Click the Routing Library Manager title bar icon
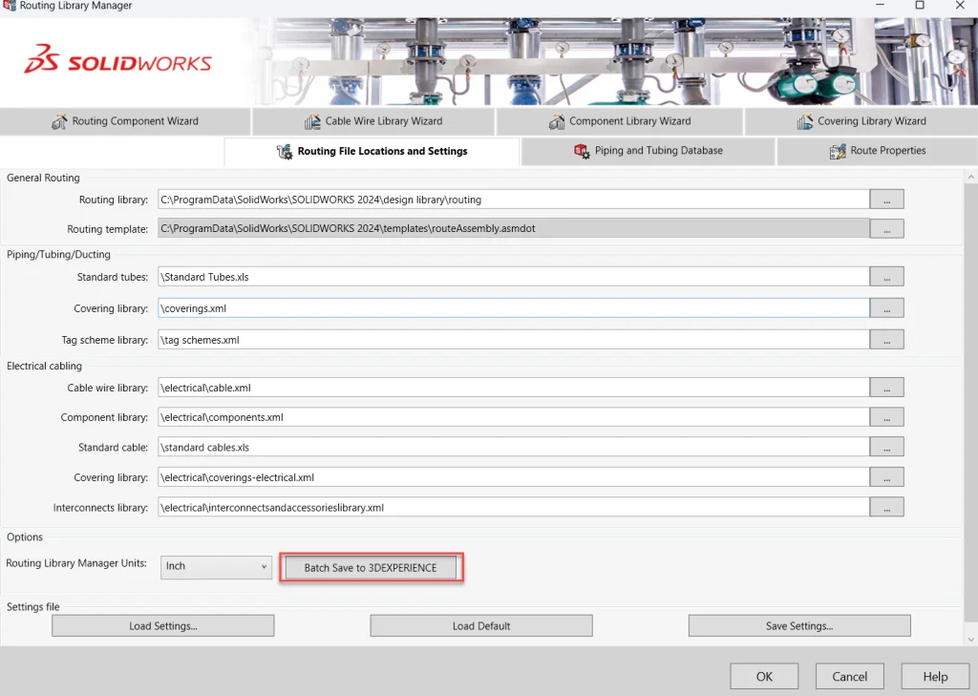The image size is (978, 696). pyautogui.click(x=9, y=6)
